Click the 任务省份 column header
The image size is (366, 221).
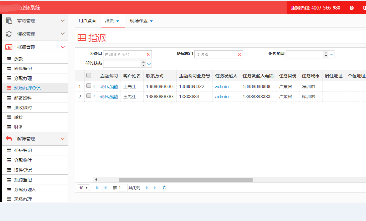(288, 76)
